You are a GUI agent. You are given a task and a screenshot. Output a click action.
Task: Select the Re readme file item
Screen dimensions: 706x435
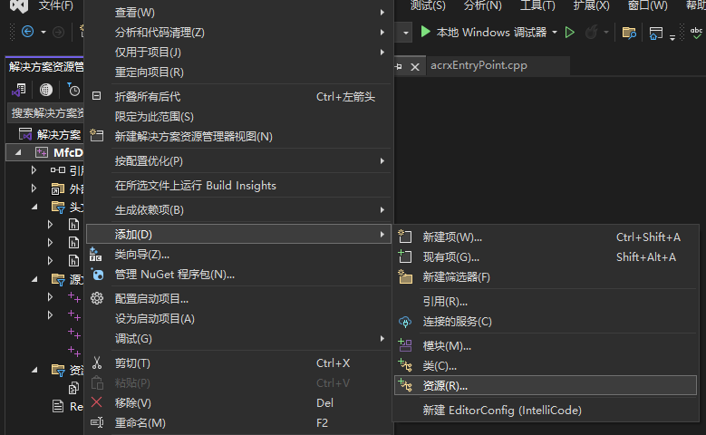[76, 406]
